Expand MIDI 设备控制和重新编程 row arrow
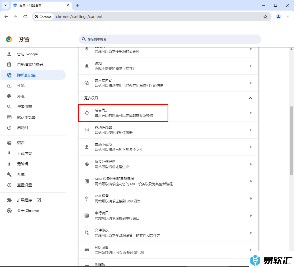Image resolution: width=294 pixels, height=267 pixels. tap(251, 181)
